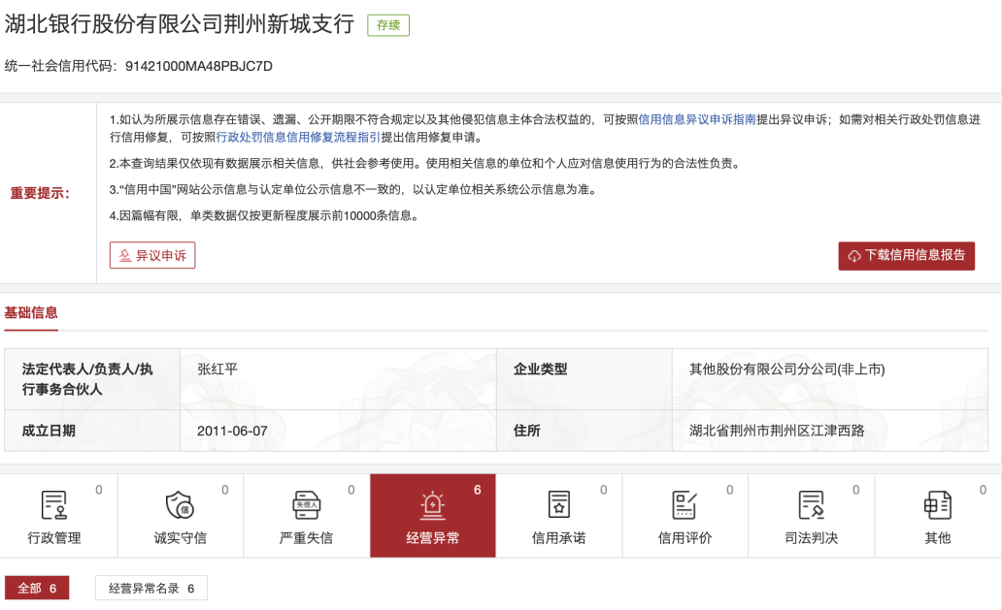Viewport: 1002px width, 610px height.
Task: Click the unified social credit code text
Action: pos(139,66)
